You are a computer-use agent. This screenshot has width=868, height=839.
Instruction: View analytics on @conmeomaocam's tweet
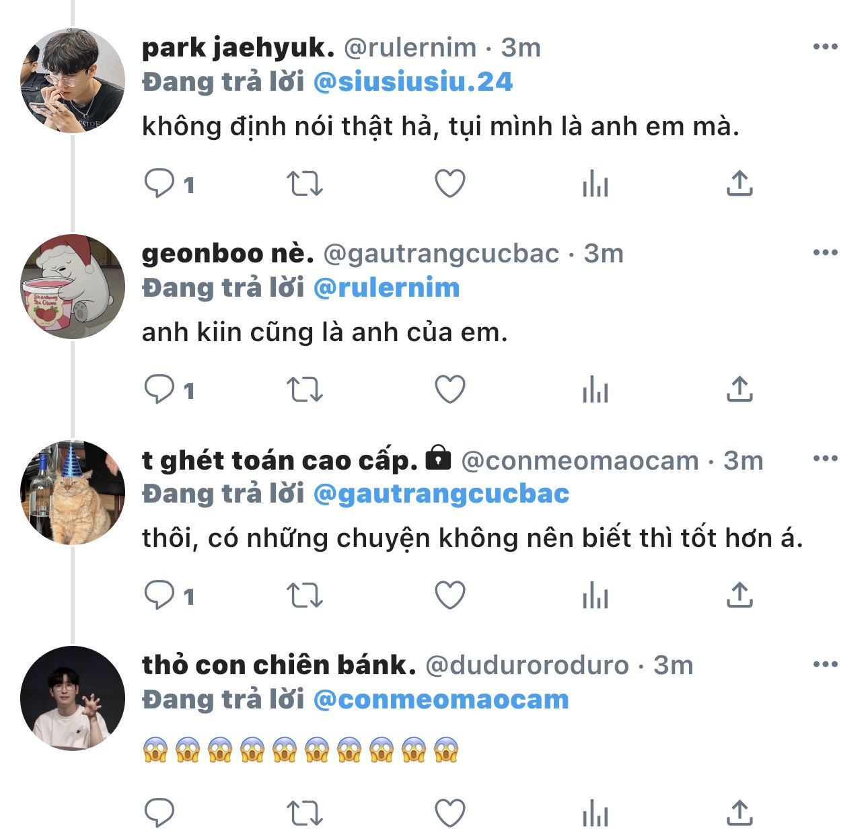click(595, 595)
